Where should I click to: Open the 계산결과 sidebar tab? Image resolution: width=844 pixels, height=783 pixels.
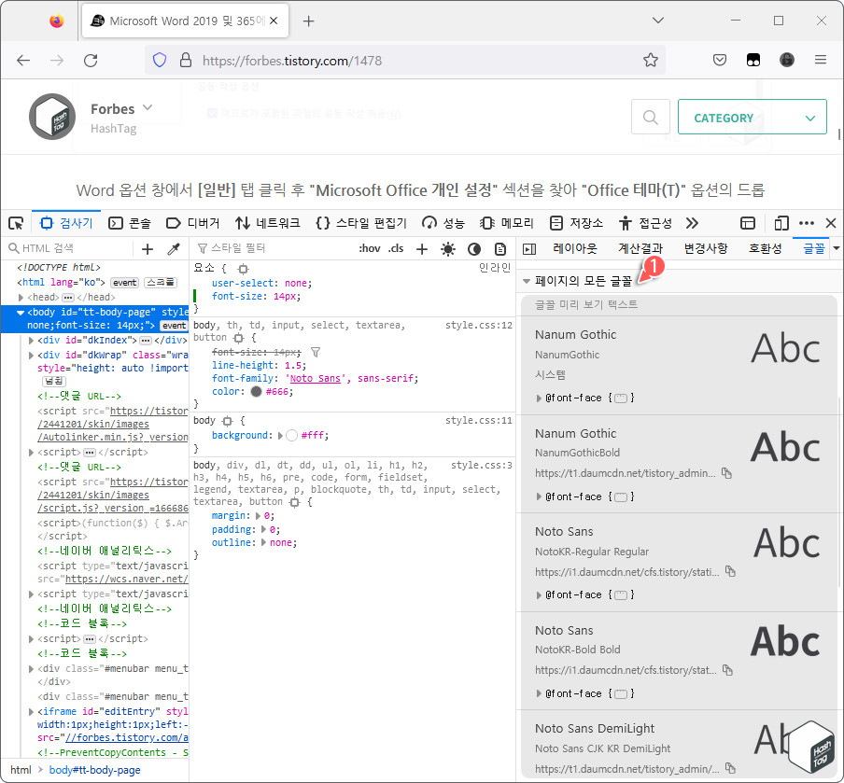tap(640, 248)
